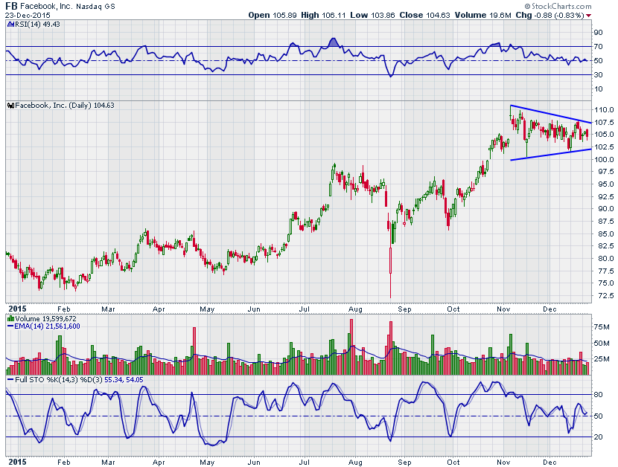The width and height of the screenshot is (618, 467).
Task: Click 2015 year label under the price chart
Action: coord(17,309)
